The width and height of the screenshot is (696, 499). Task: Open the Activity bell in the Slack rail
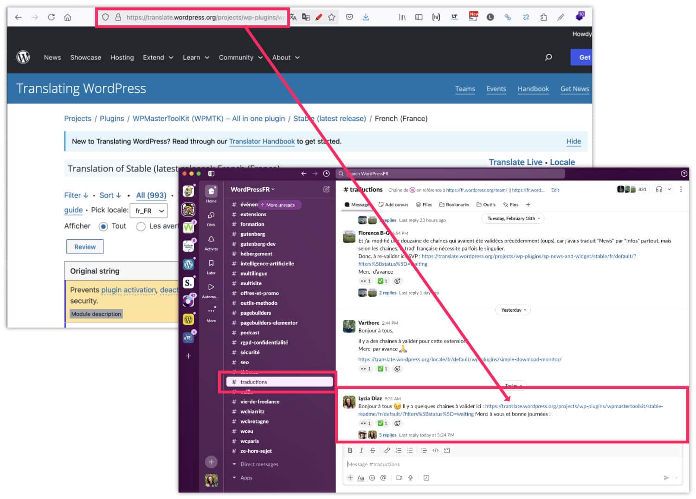(x=211, y=242)
